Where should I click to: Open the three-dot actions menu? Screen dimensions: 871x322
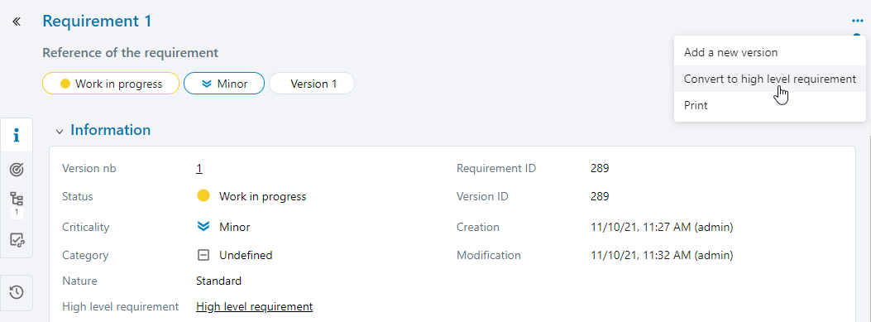857,22
